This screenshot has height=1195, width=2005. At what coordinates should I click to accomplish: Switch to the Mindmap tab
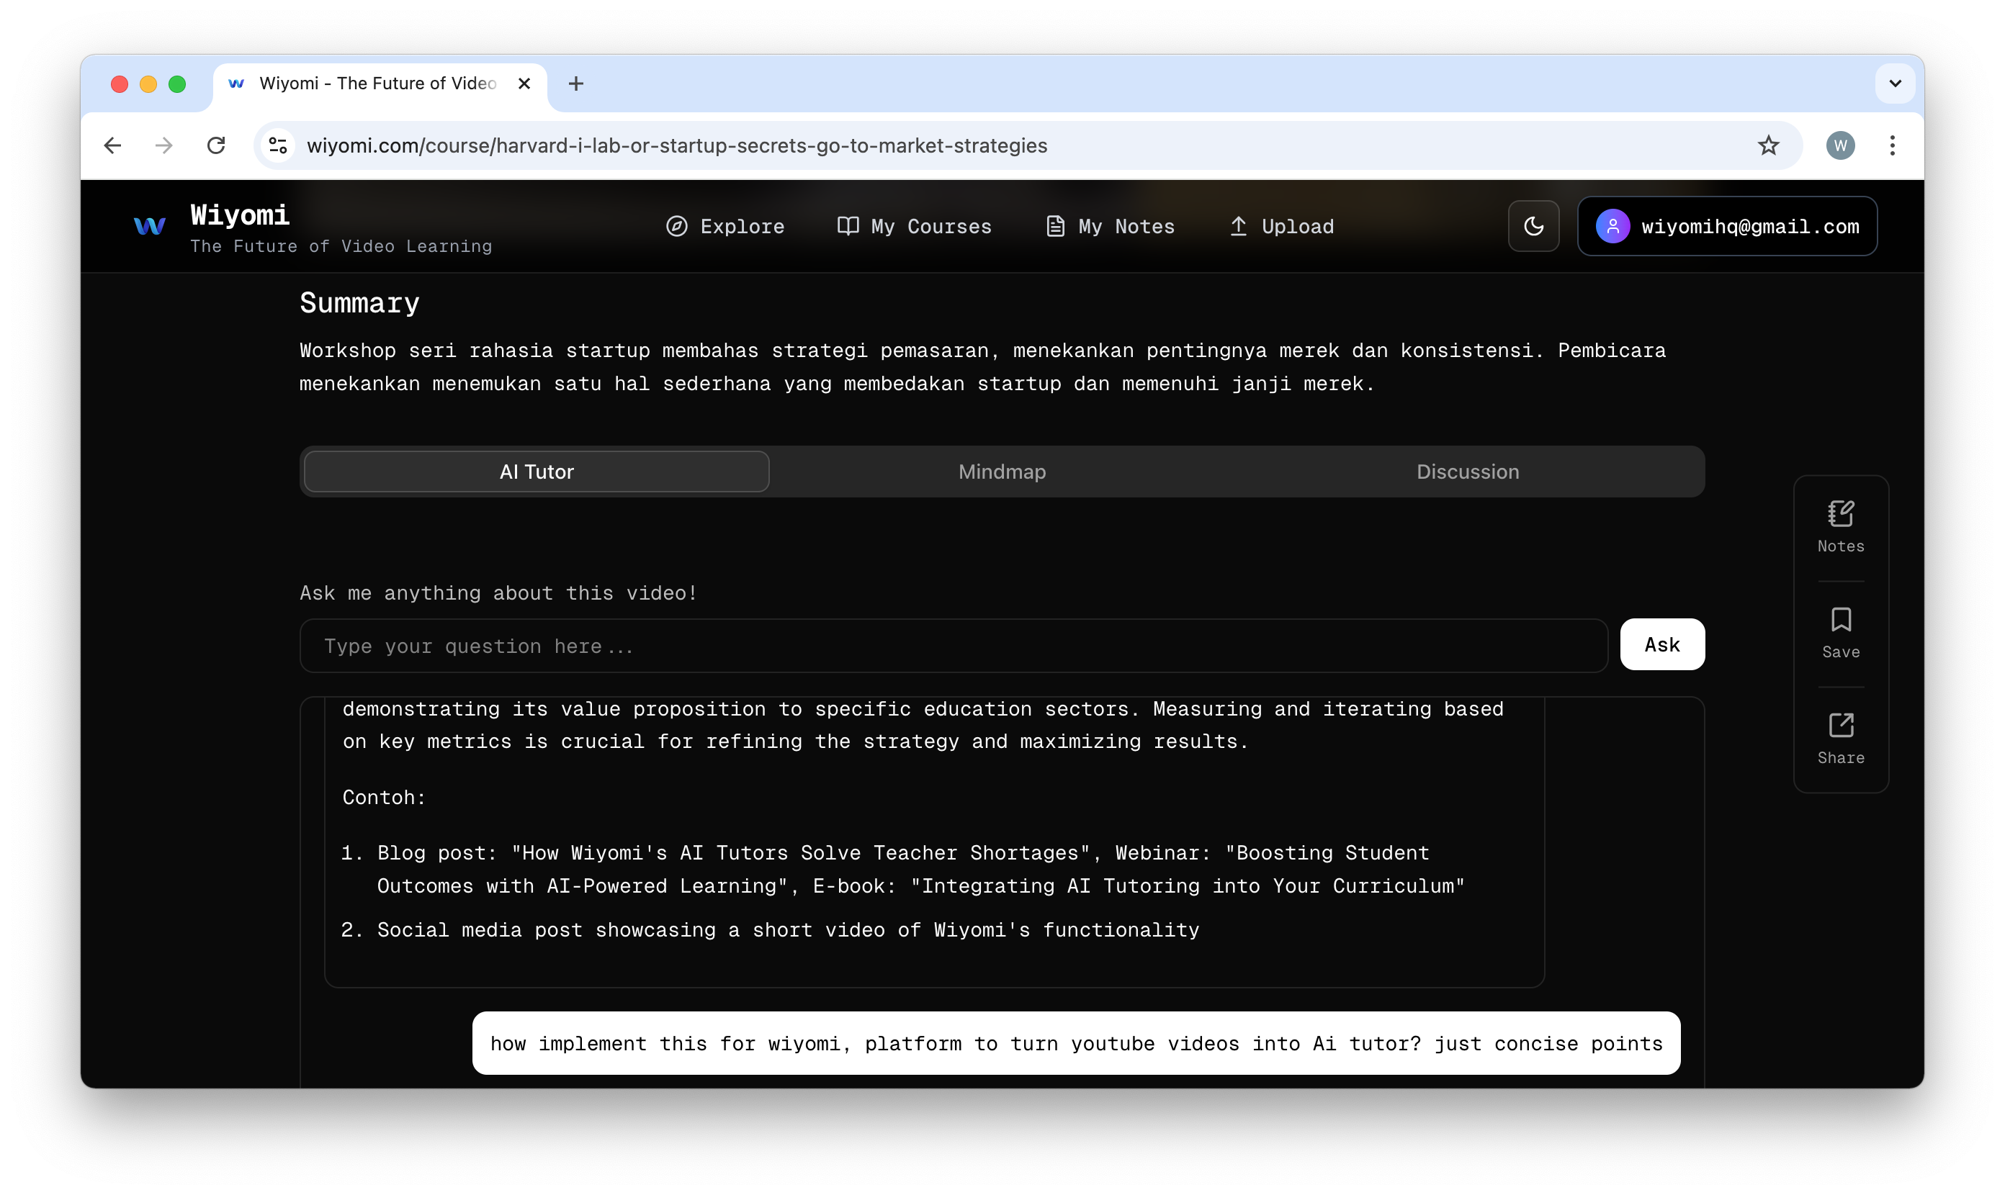tap(1001, 472)
